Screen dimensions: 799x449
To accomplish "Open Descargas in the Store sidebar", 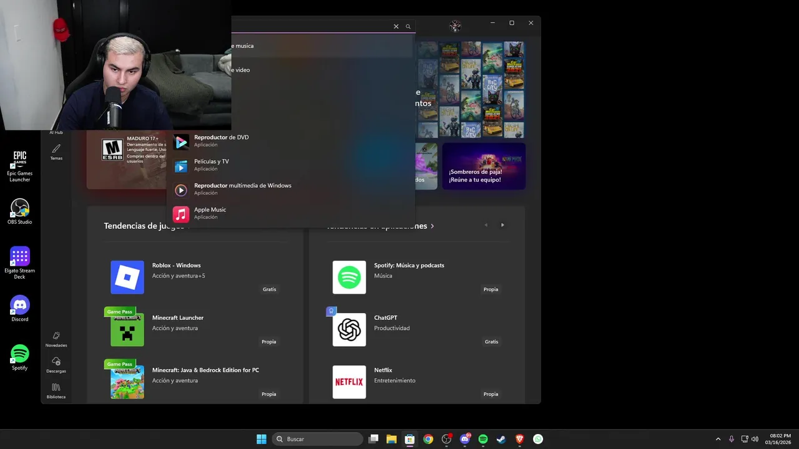I will pyautogui.click(x=56, y=365).
